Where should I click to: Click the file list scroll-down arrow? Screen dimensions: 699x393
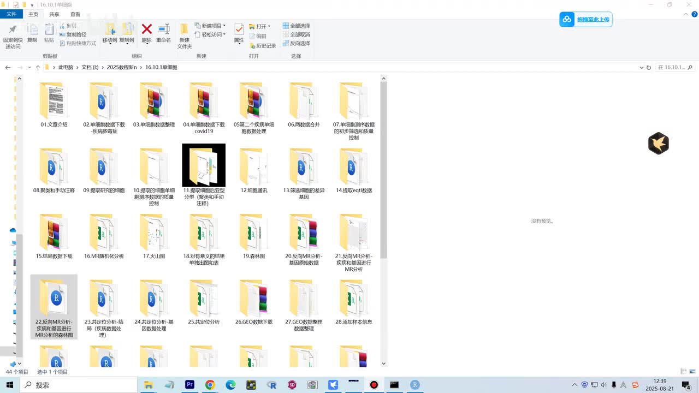click(383, 363)
